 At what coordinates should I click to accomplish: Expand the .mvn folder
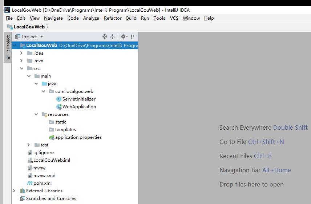[21, 61]
